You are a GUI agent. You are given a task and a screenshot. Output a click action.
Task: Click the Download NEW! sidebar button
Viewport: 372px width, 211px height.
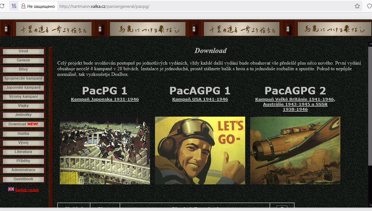click(23, 124)
